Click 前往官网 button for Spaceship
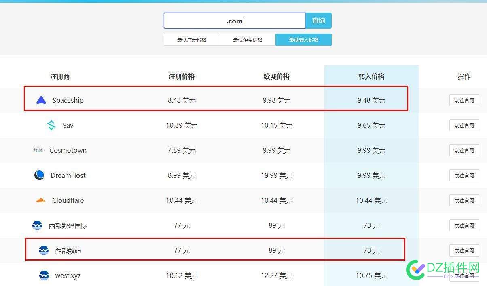 [464, 100]
